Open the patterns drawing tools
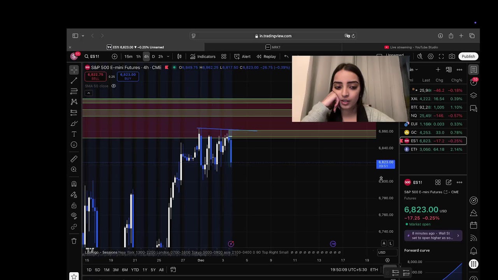 (74, 101)
